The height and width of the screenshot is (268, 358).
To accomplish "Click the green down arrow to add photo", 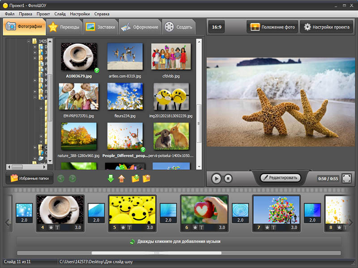I will tap(111, 179).
